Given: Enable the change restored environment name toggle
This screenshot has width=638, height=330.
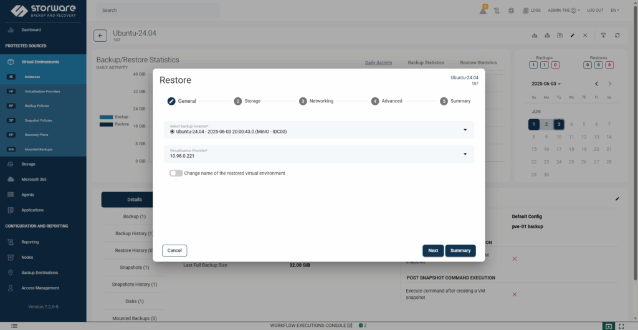Looking at the screenshot, I should click(176, 173).
